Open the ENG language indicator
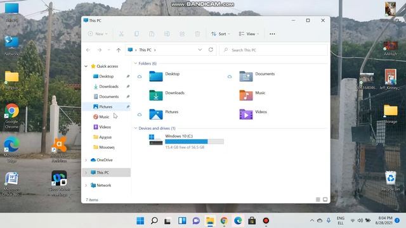 [341, 220]
